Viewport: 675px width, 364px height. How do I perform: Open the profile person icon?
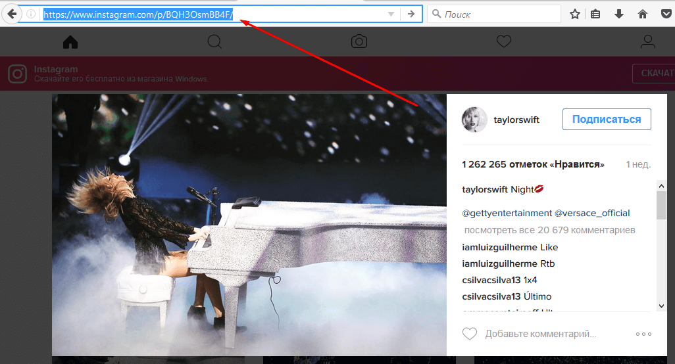point(648,42)
